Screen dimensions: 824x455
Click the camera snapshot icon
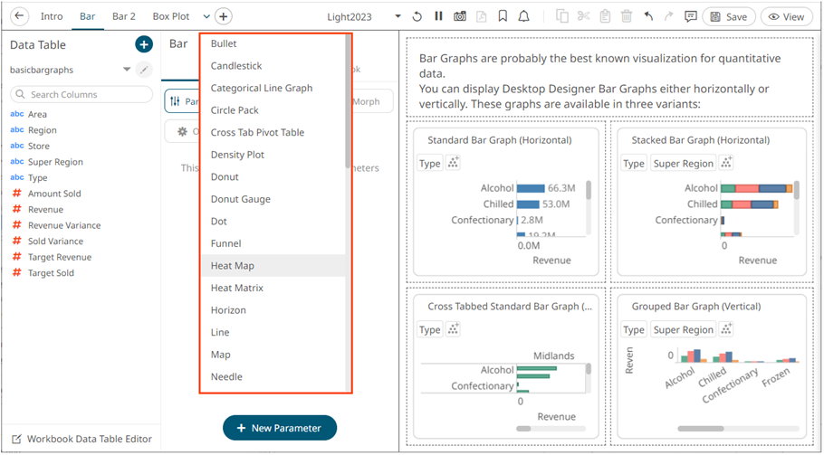460,16
